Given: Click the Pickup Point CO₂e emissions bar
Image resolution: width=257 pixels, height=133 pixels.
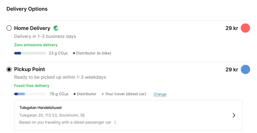Looking at the screenshot, I should point(30,94).
